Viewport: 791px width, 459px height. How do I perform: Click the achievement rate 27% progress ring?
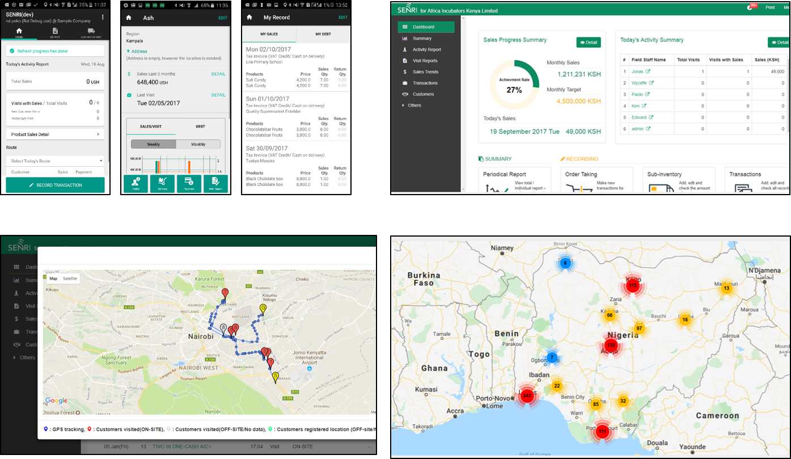pos(514,85)
